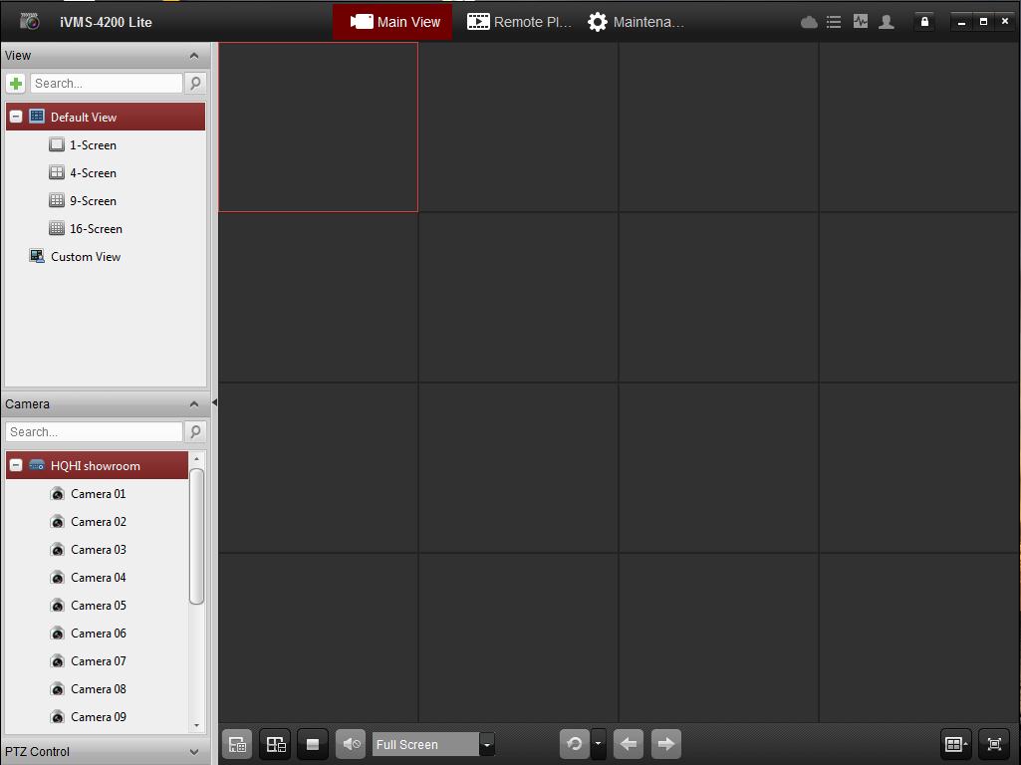
Task: Click the save view as icon
Action: coord(276,744)
